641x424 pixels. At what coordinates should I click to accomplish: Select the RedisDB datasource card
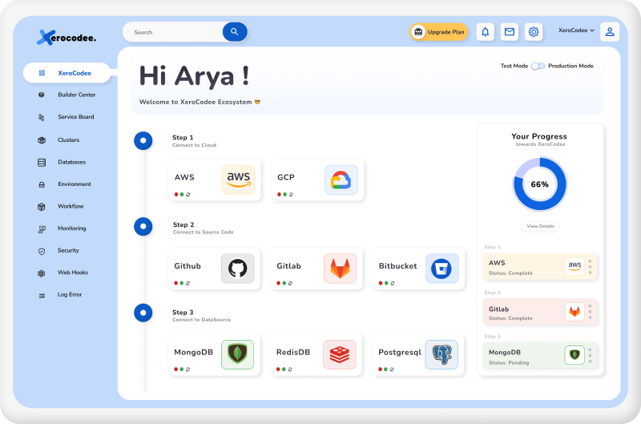point(316,354)
